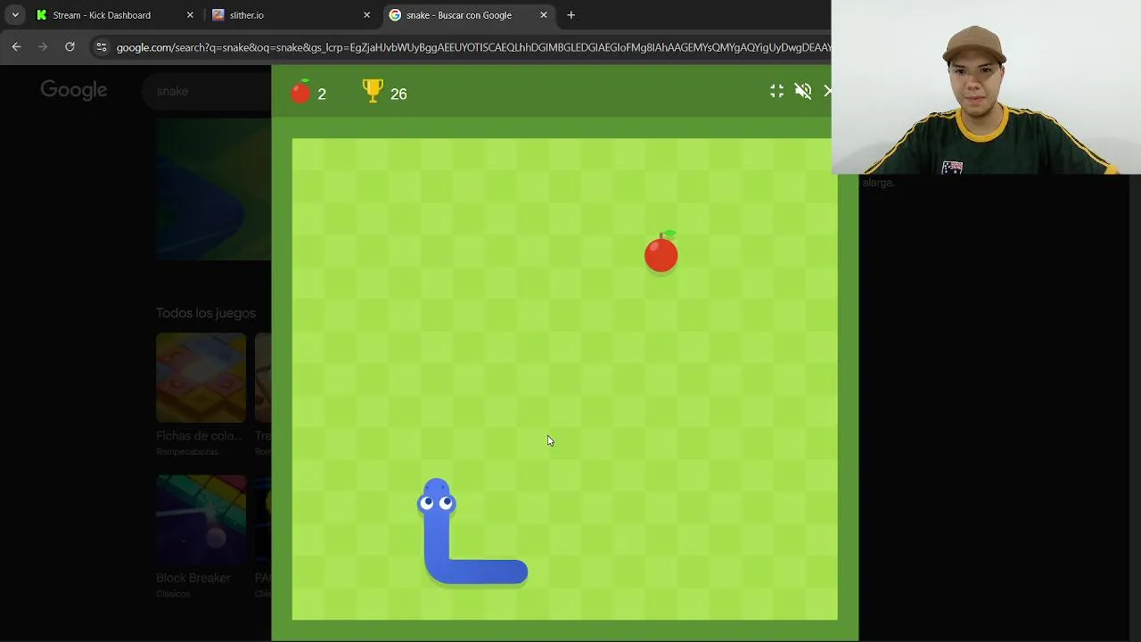Image resolution: width=1141 pixels, height=642 pixels.
Task: View site information icon in address bar
Action: pos(101,47)
